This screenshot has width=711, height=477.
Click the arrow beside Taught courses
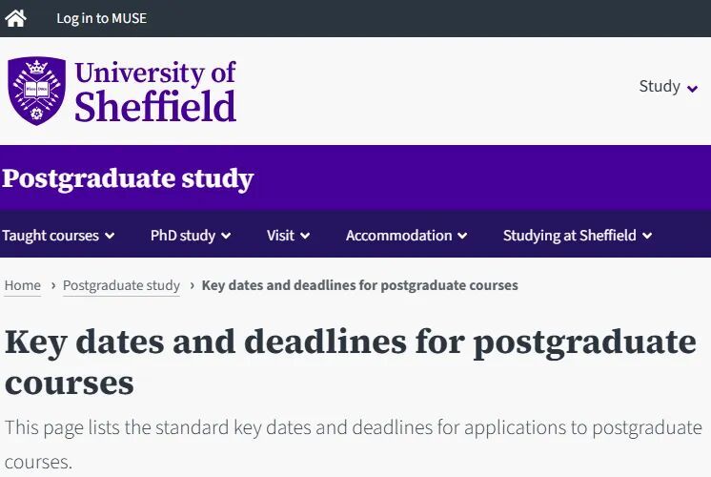[x=110, y=236]
